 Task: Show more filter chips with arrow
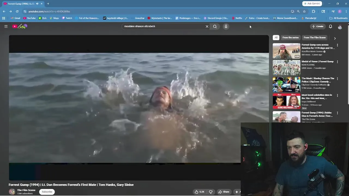pos(335,38)
